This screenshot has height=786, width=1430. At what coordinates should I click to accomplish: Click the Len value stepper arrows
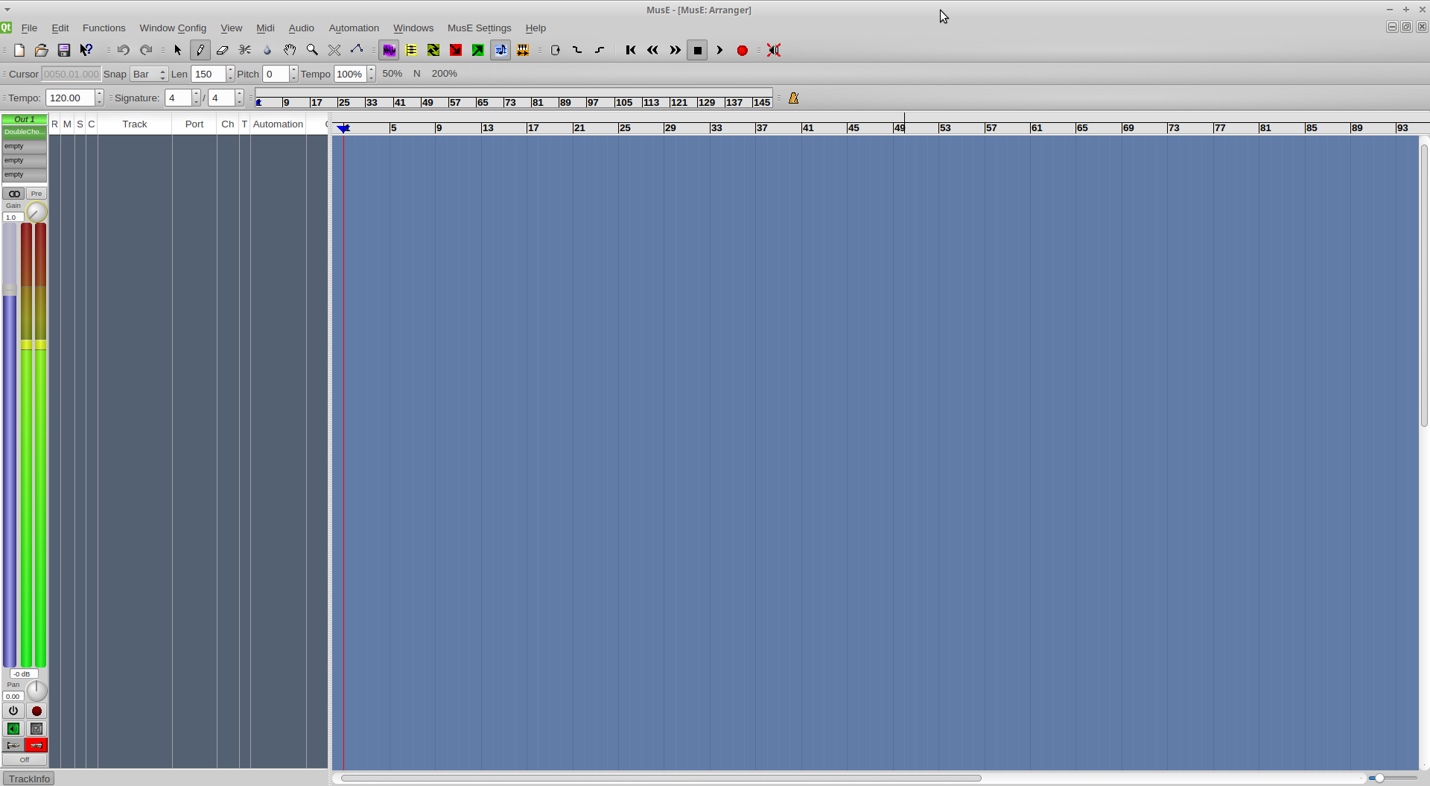[x=230, y=74]
